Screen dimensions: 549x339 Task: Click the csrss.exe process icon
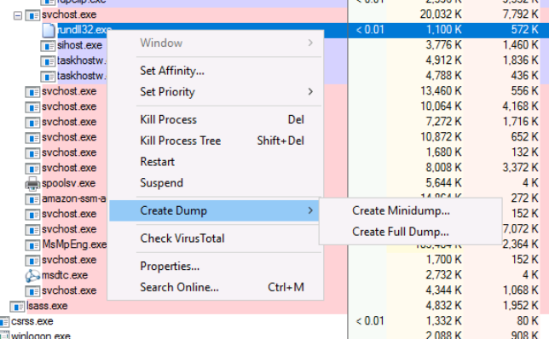point(4,322)
